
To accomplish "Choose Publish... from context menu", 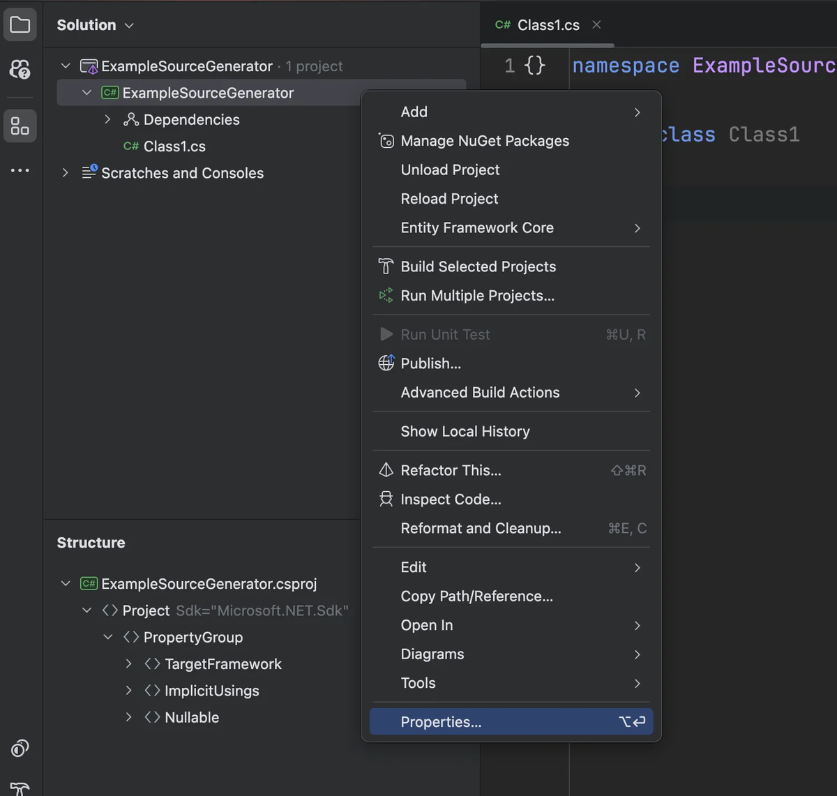I will coord(511,363).
